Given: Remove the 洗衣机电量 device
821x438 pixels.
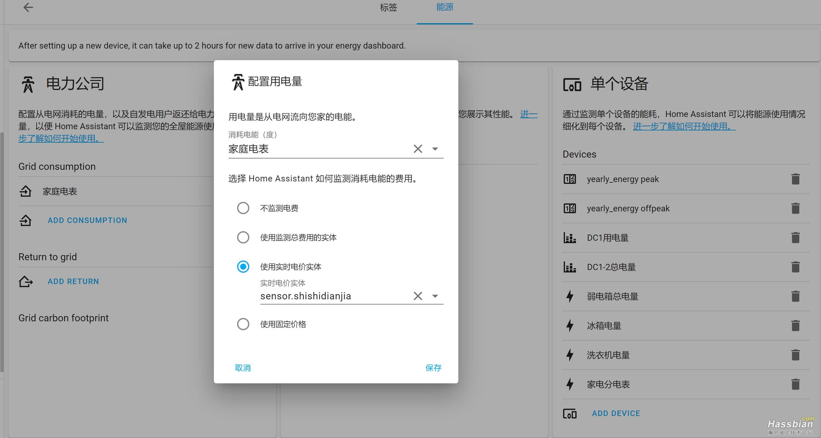Looking at the screenshot, I should pyautogui.click(x=795, y=355).
